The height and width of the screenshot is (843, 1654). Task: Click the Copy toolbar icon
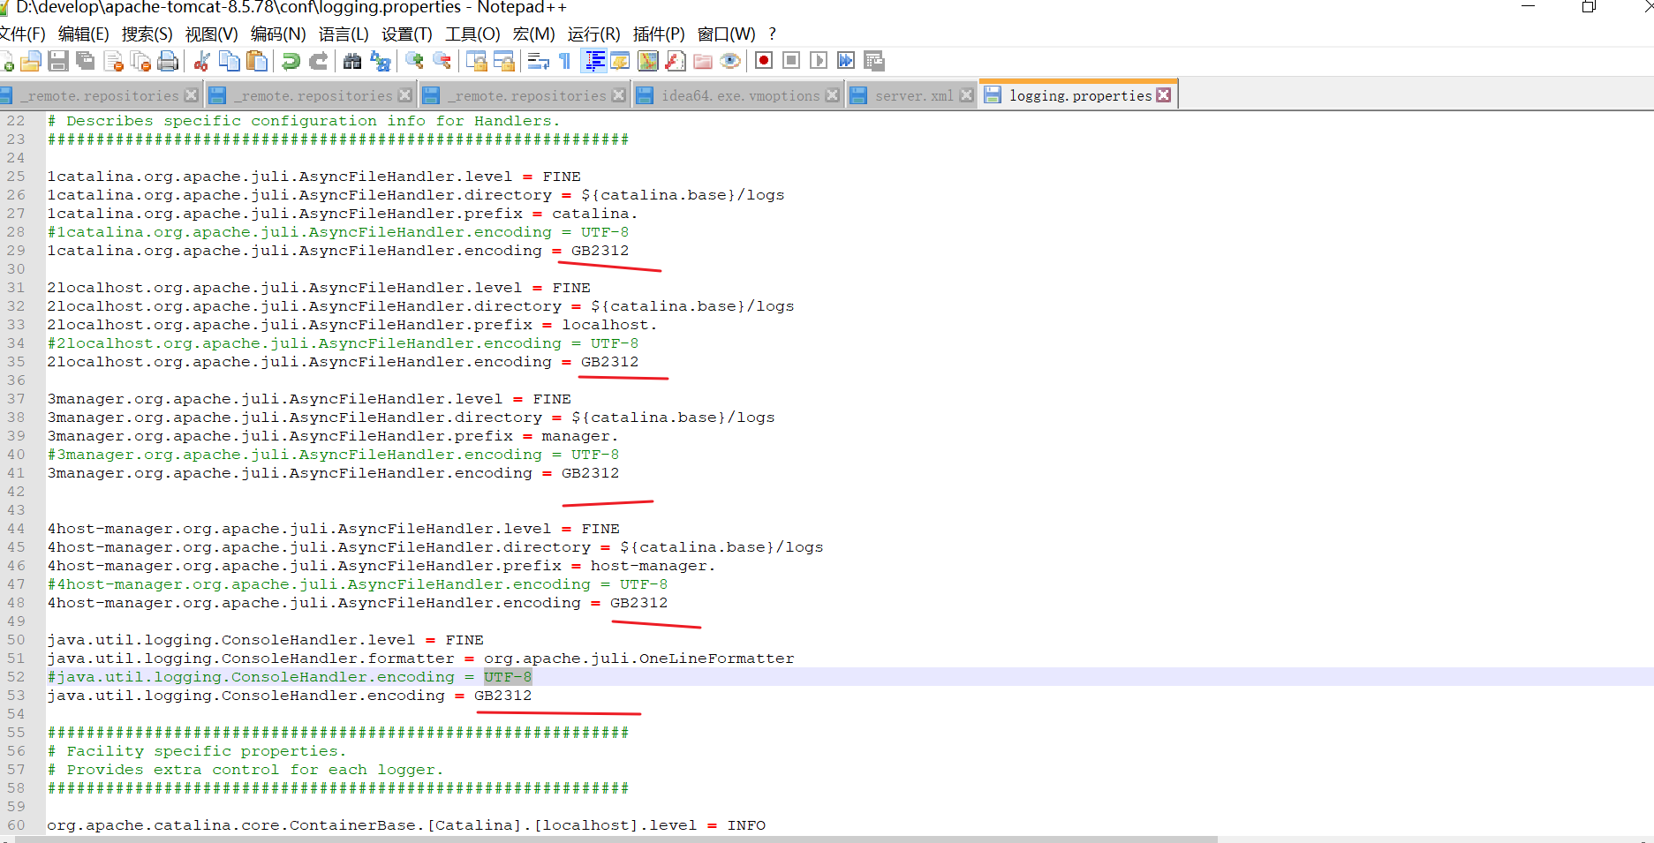pos(230,61)
